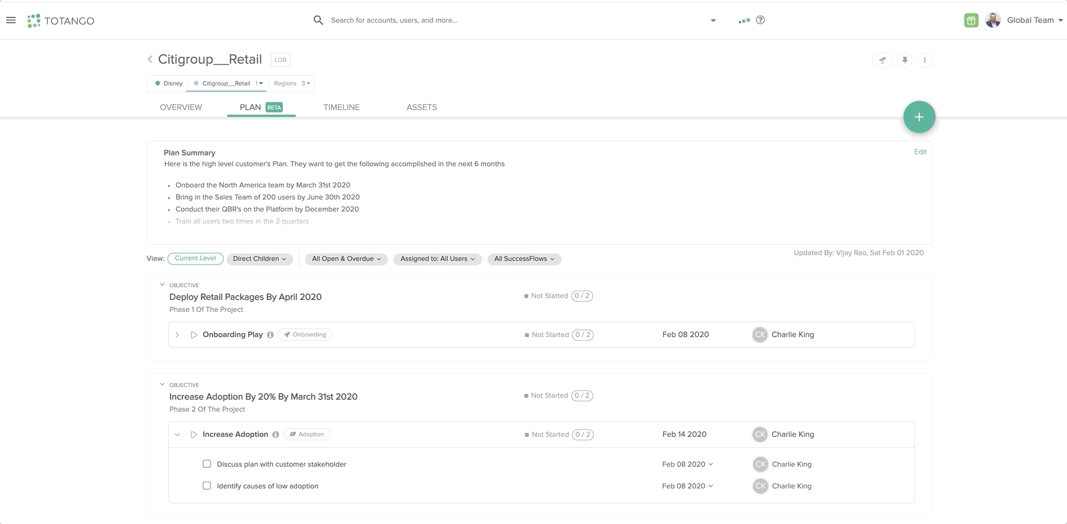Viewport: 1067px width, 524px height.
Task: Edit the Plan Summary
Action: coord(920,152)
